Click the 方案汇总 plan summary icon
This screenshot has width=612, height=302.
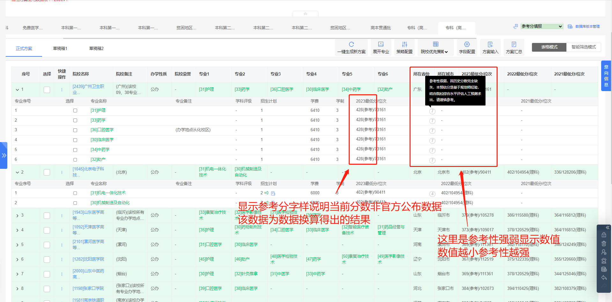coord(514,44)
